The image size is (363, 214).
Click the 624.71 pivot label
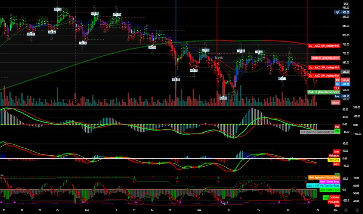pyautogui.click(x=282, y=79)
